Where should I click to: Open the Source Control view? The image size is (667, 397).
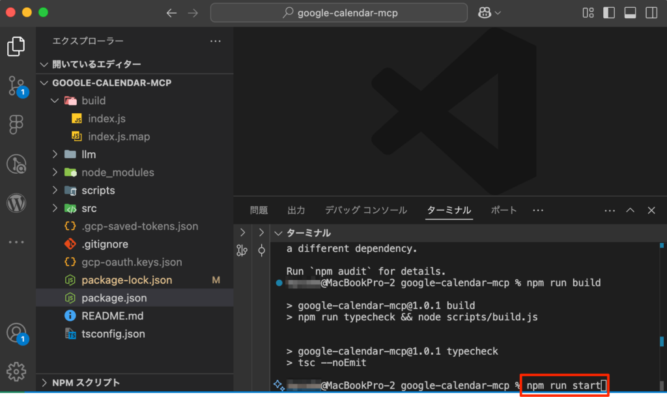tap(16, 85)
